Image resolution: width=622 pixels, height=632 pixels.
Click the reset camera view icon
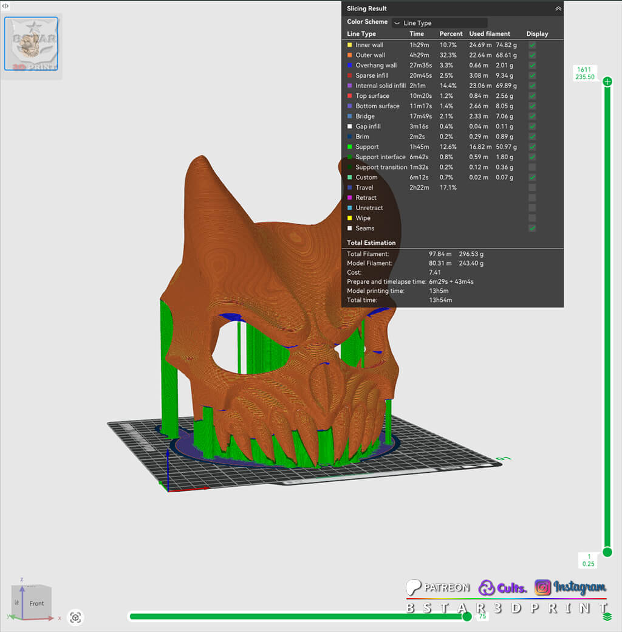tap(75, 617)
